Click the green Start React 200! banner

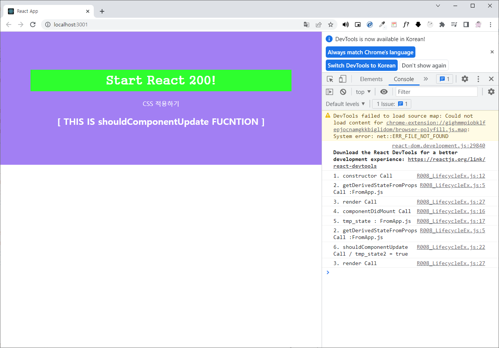(161, 80)
